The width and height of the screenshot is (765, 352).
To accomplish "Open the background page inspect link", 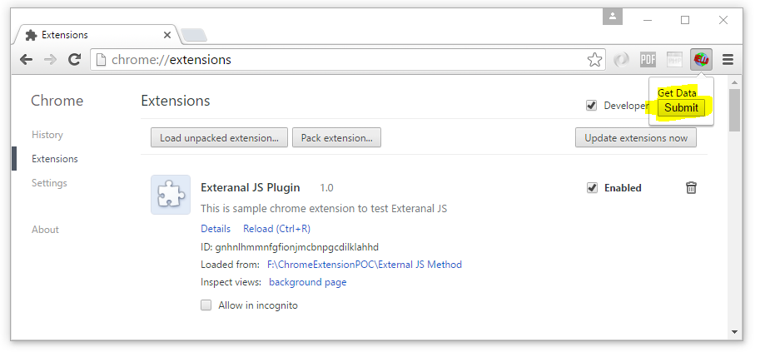I will tap(307, 282).
